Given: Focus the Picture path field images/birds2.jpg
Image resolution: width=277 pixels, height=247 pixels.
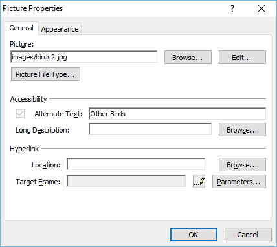Looking at the screenshot, I should 83,57.
